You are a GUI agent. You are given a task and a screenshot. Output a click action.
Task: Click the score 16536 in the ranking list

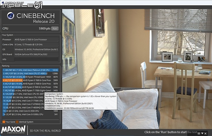pos(55,70)
